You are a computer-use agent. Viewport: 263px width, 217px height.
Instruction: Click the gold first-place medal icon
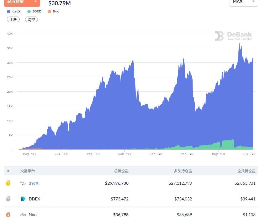(8, 183)
